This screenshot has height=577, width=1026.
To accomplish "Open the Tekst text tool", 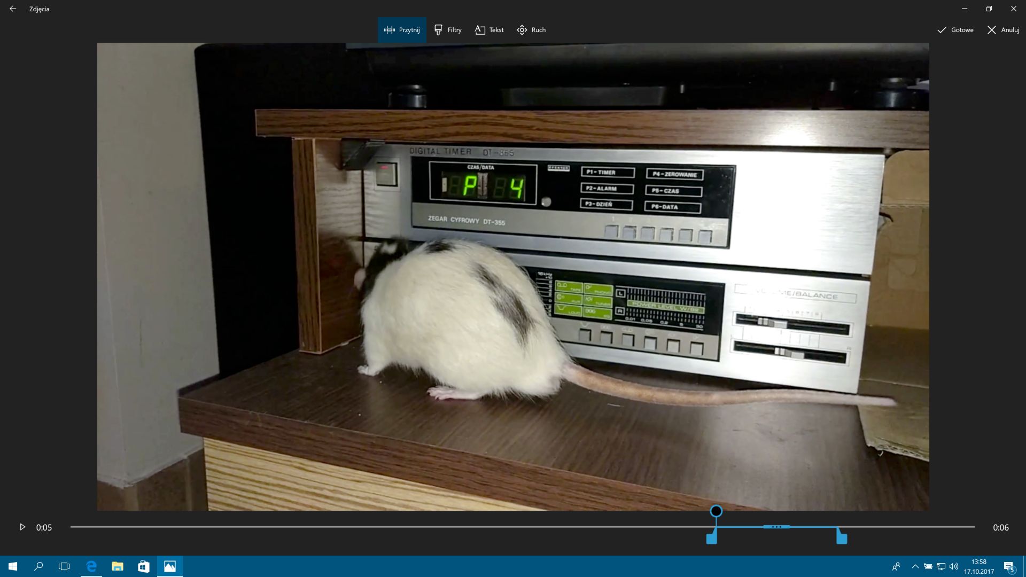I will click(489, 30).
